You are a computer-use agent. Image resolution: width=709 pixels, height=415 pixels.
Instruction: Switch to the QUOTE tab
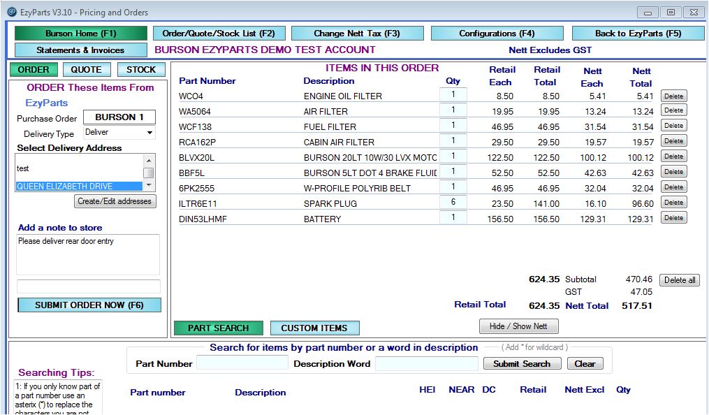coord(86,70)
